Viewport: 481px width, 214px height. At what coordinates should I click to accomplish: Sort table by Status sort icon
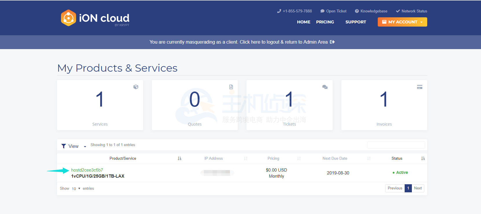pyautogui.click(x=423, y=158)
